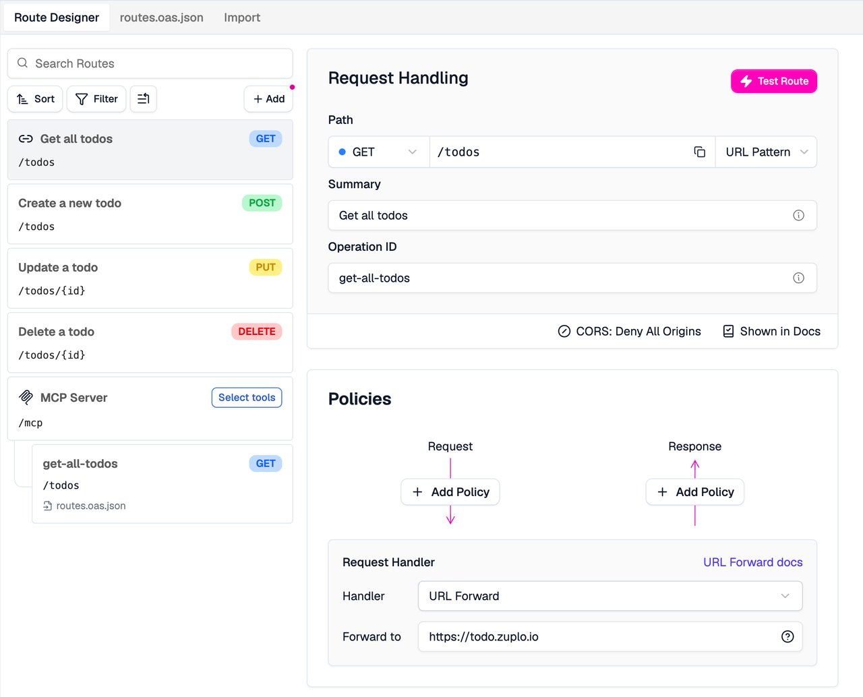
Task: Click the link icon beside Get all todos
Action: click(x=26, y=139)
